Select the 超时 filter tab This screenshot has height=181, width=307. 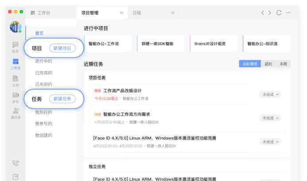click(268, 64)
